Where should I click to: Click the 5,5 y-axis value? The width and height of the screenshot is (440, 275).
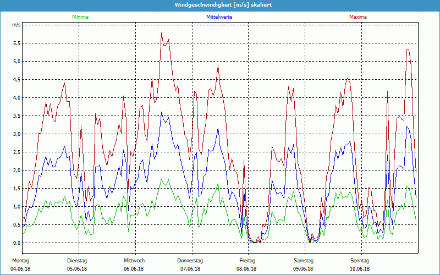click(x=16, y=43)
